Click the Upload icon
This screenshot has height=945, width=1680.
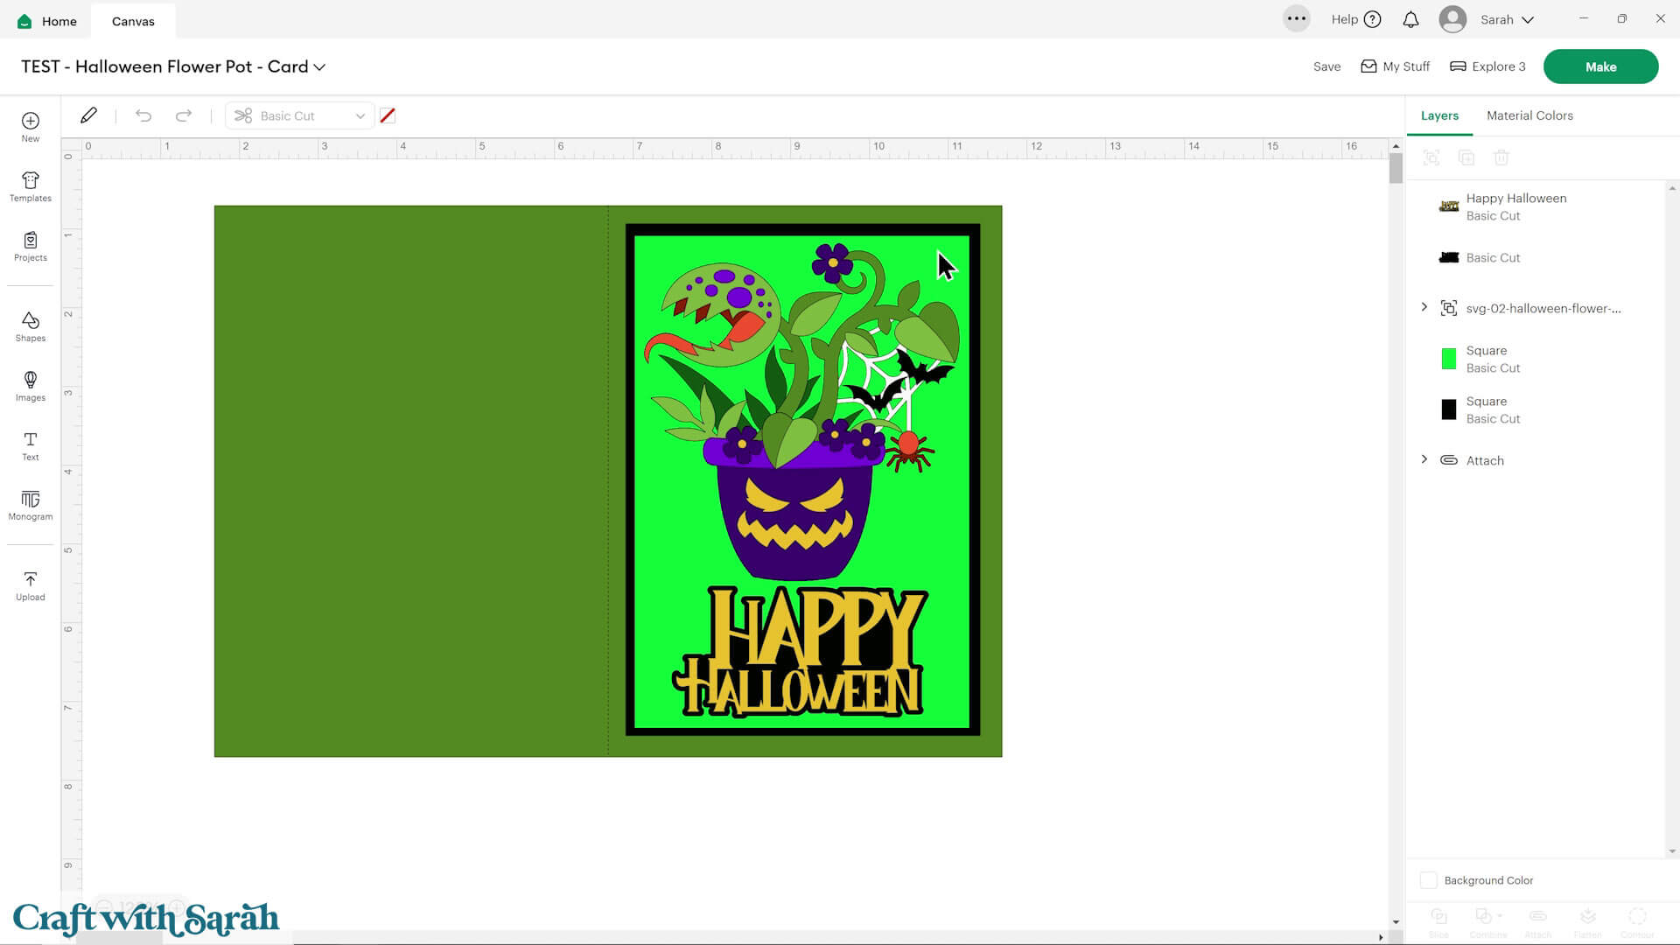pos(31,585)
